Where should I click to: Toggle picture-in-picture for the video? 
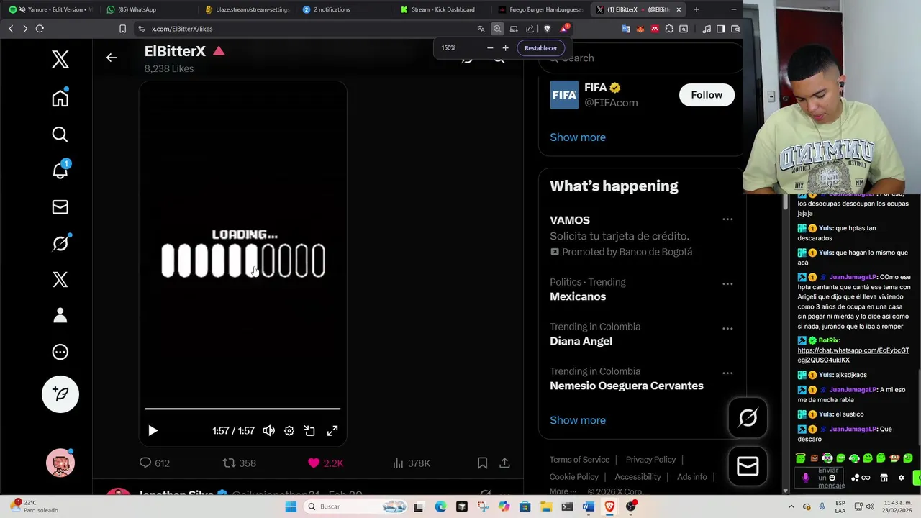coord(309,430)
